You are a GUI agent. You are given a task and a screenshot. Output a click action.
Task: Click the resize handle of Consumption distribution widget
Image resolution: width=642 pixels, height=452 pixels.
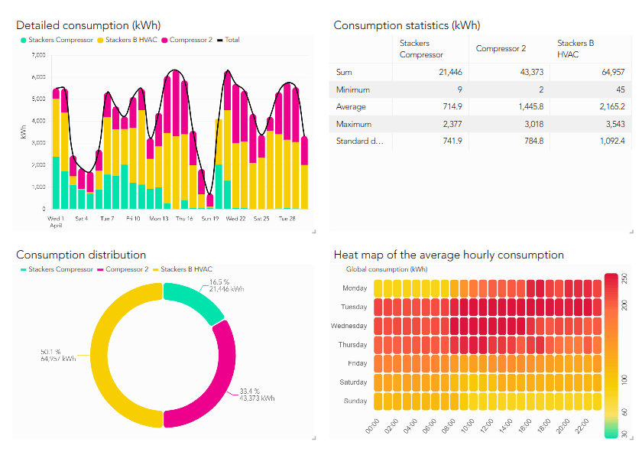[314, 438]
